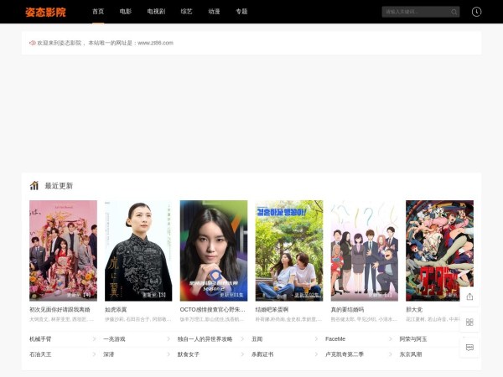503x377 pixels.
Task: Click the 姿态影院 site logo
Action: point(45,12)
